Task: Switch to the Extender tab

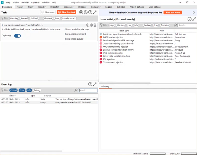Action: 121,7
